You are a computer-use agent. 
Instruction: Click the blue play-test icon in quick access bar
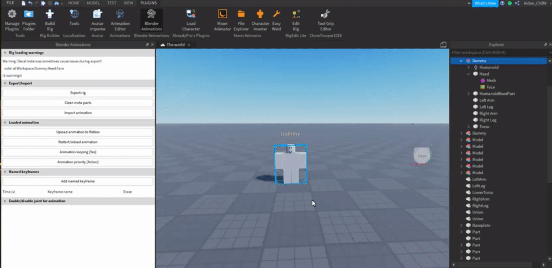(43, 3)
